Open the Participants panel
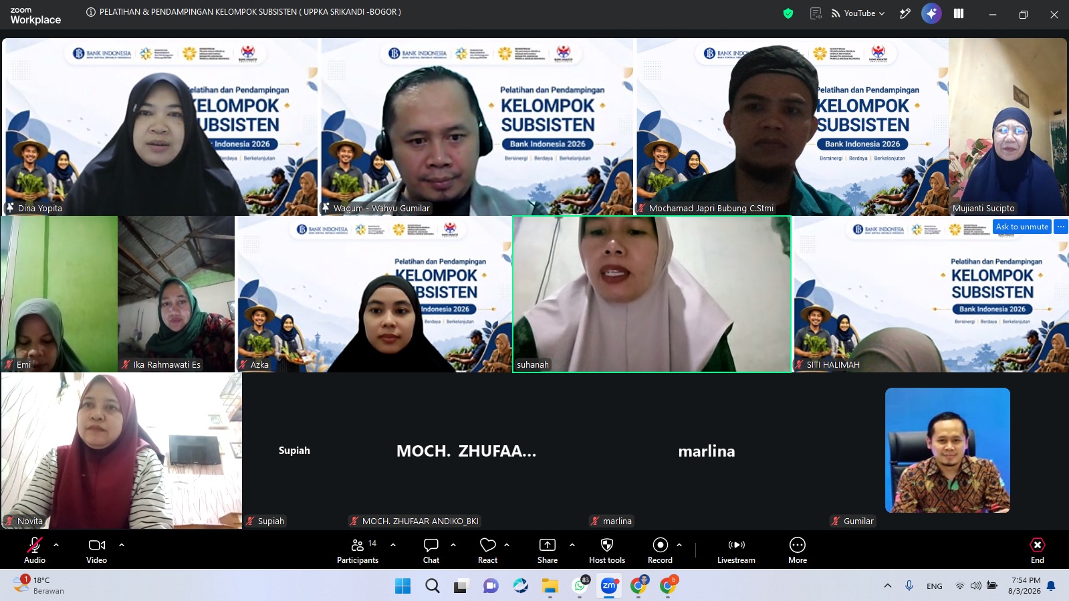The image size is (1069, 601). (358, 551)
